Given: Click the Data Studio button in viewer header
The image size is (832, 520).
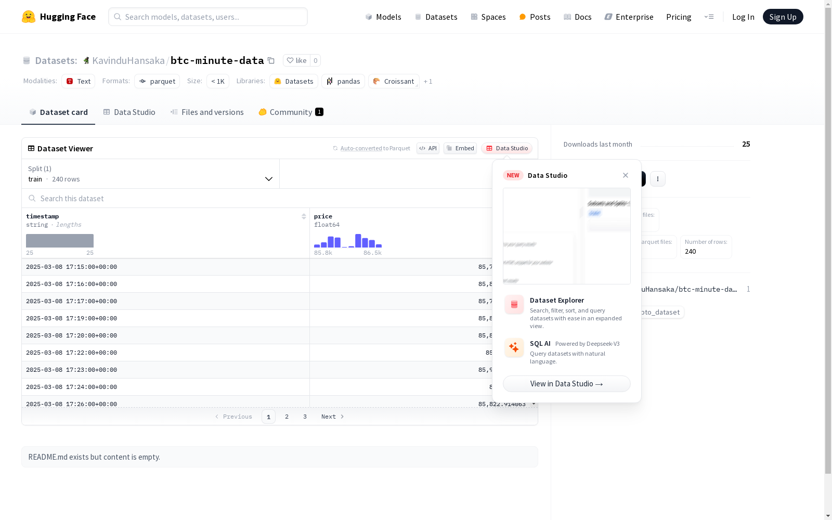Looking at the screenshot, I should coord(506,148).
